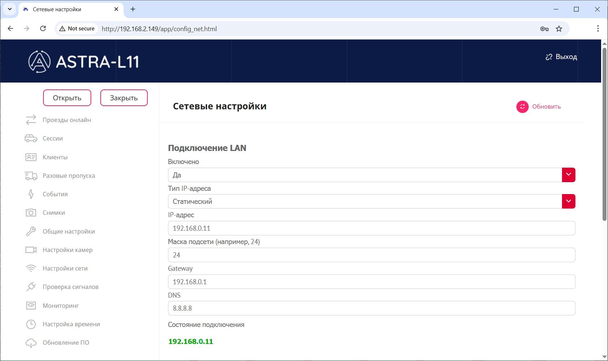
Task: Select the Снимки camera icon
Action: pyautogui.click(x=31, y=213)
